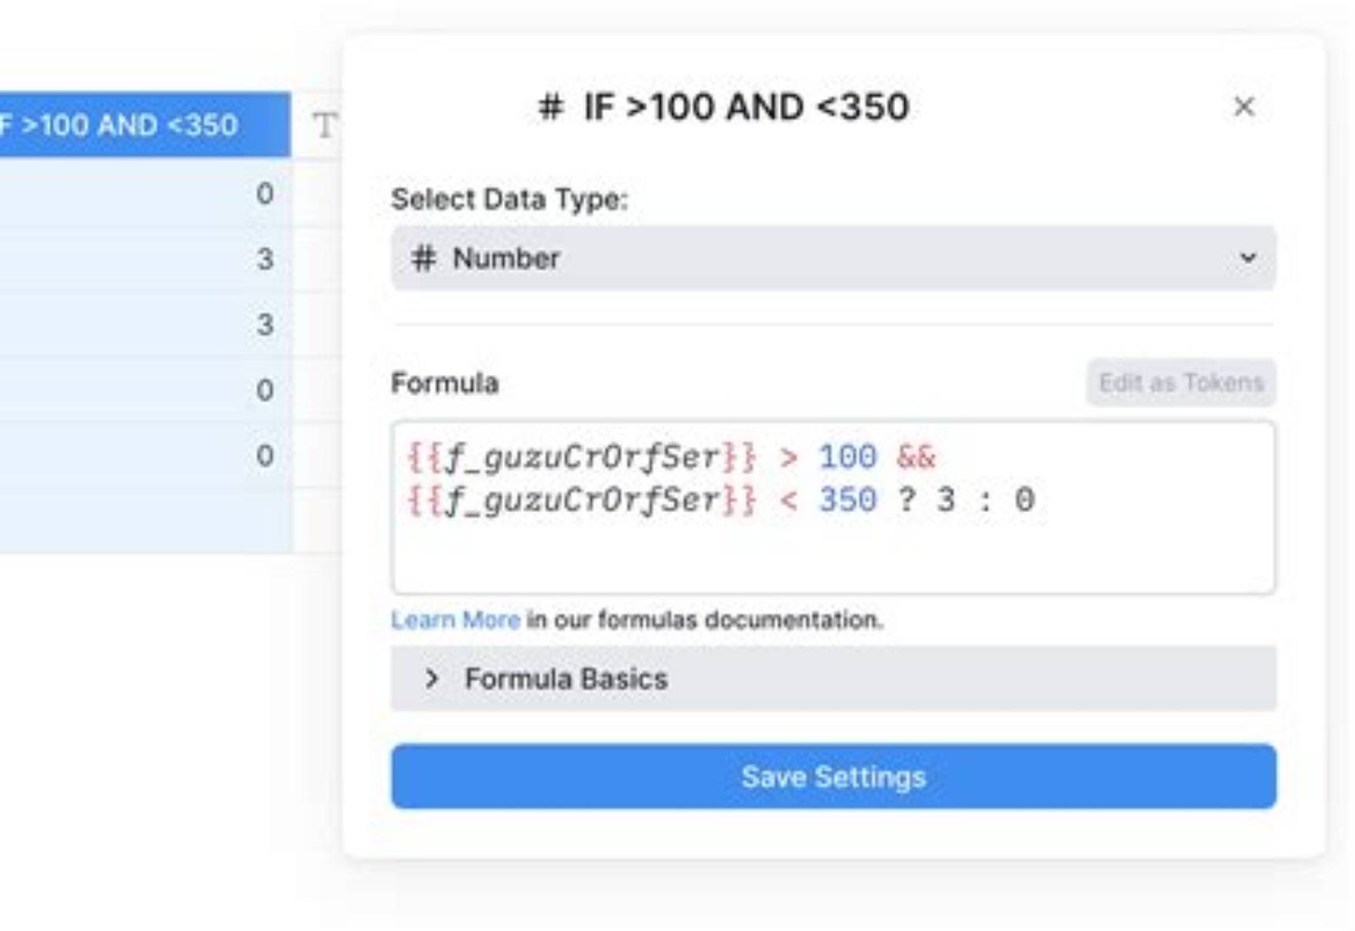This screenshot has height=931, width=1355.
Task: Click inside the formula code editor
Action: pyautogui.click(x=833, y=508)
